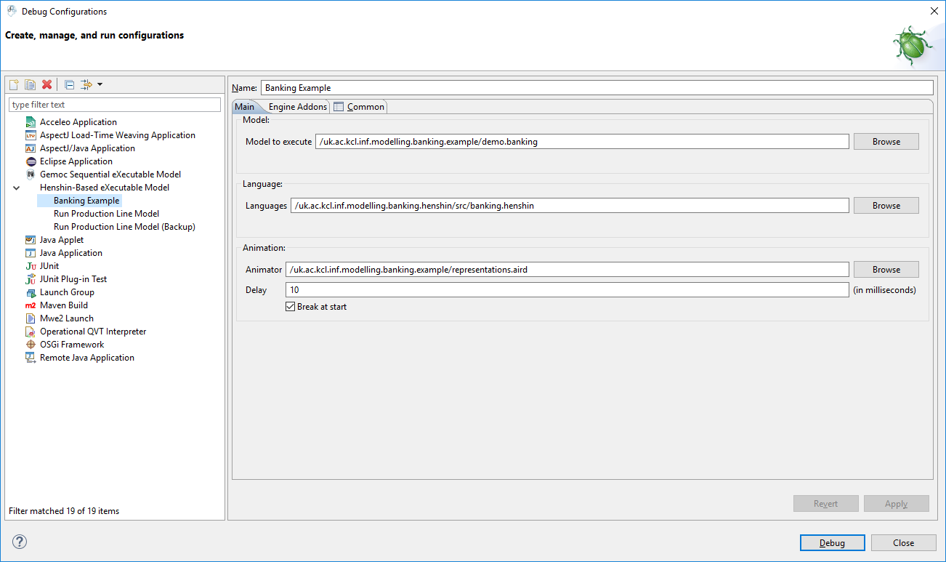Switch to the Engine Addons tab

[x=298, y=107]
